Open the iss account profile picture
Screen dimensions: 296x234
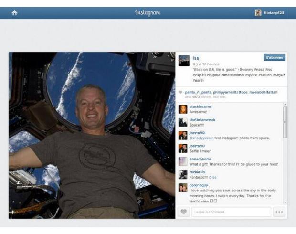(x=184, y=61)
